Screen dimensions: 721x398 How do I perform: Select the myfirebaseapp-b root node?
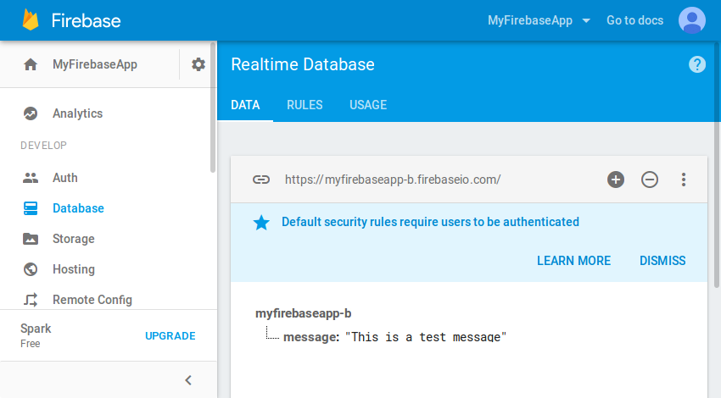coord(303,313)
